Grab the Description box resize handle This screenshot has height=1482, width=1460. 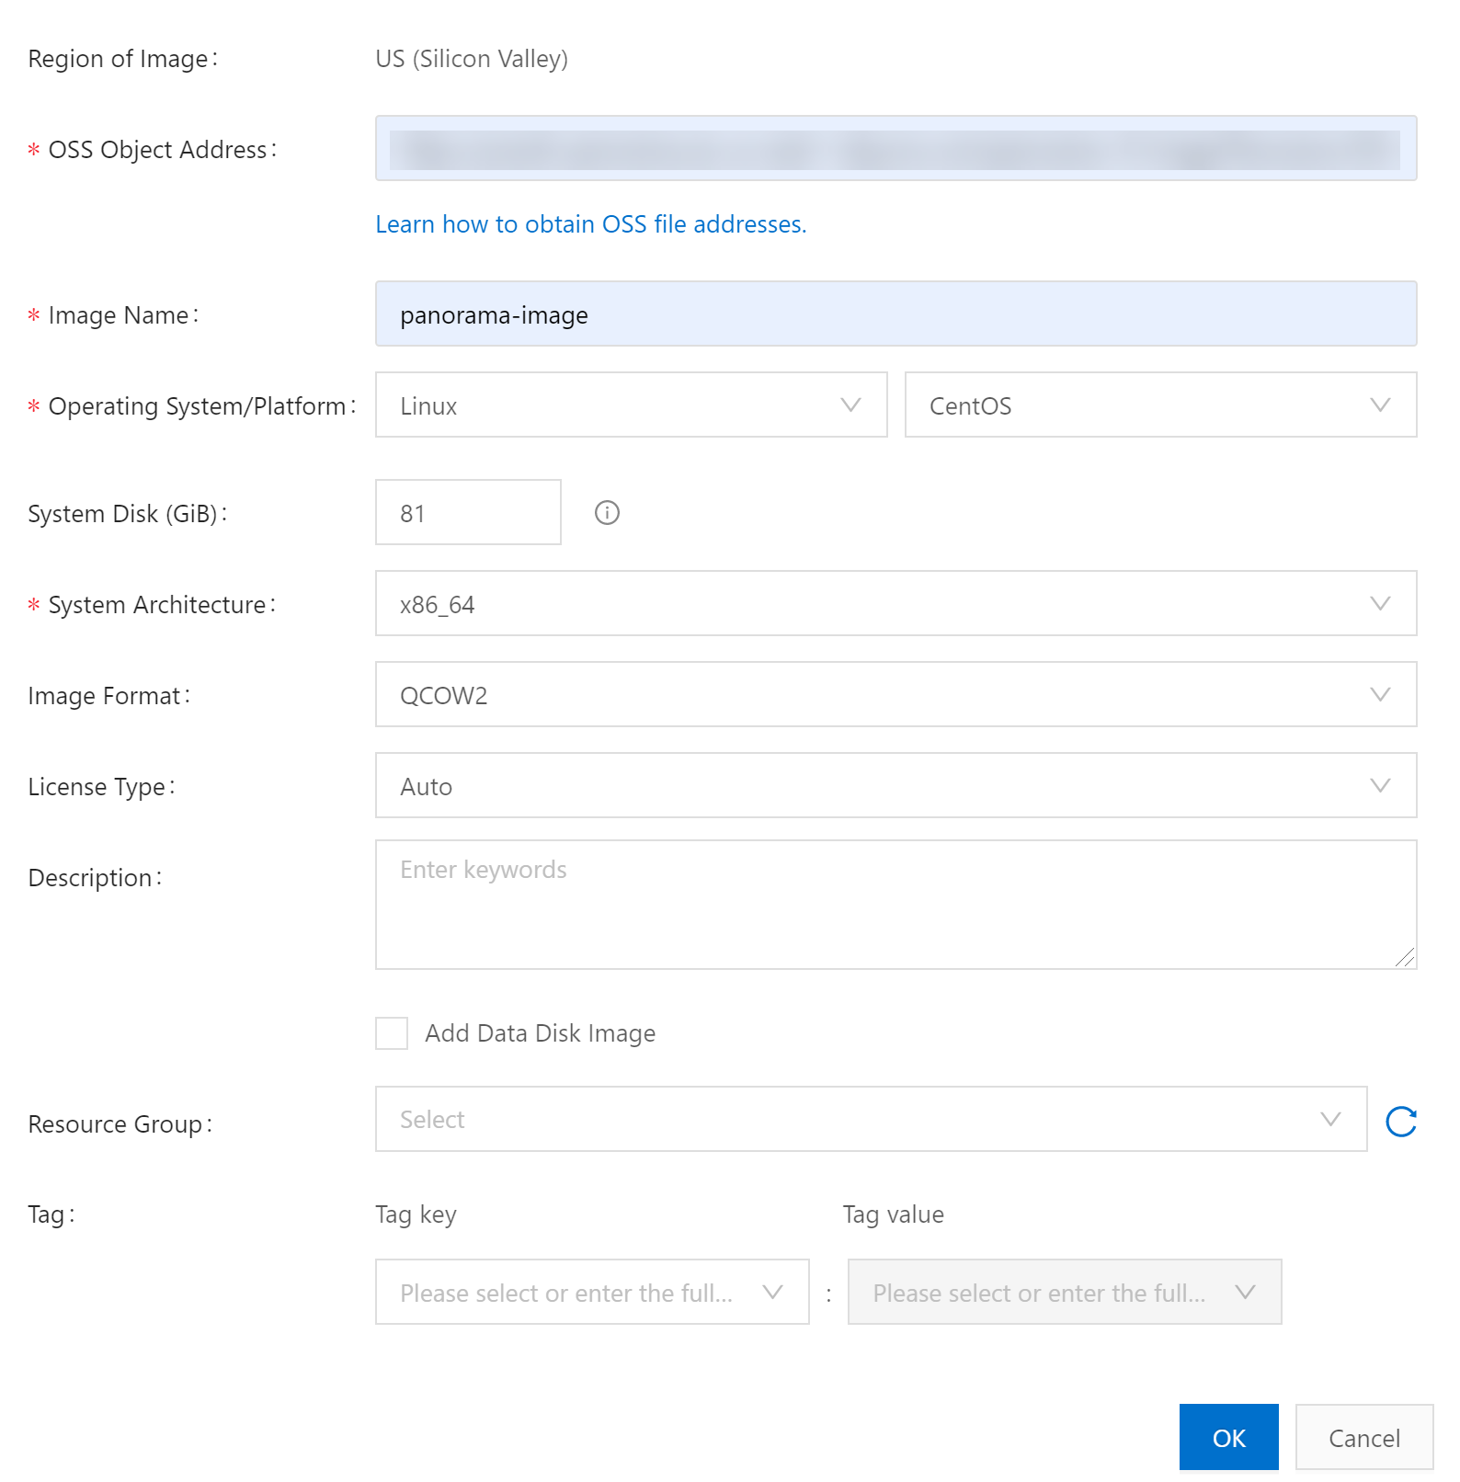[x=1406, y=959]
